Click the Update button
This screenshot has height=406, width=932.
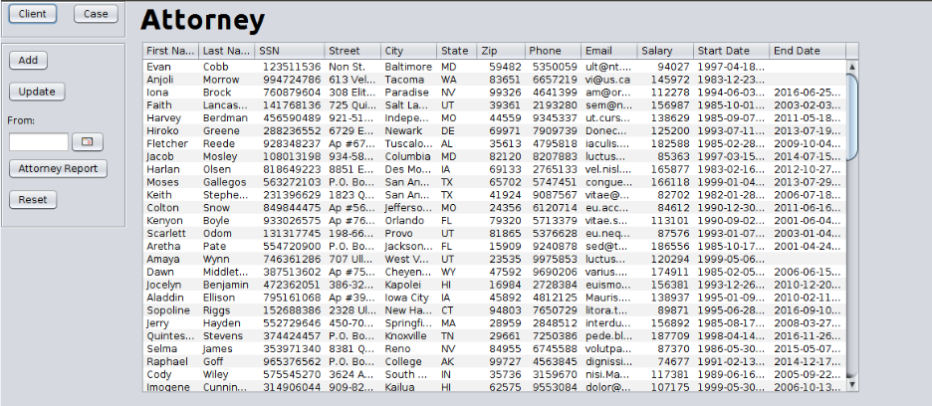click(x=37, y=92)
